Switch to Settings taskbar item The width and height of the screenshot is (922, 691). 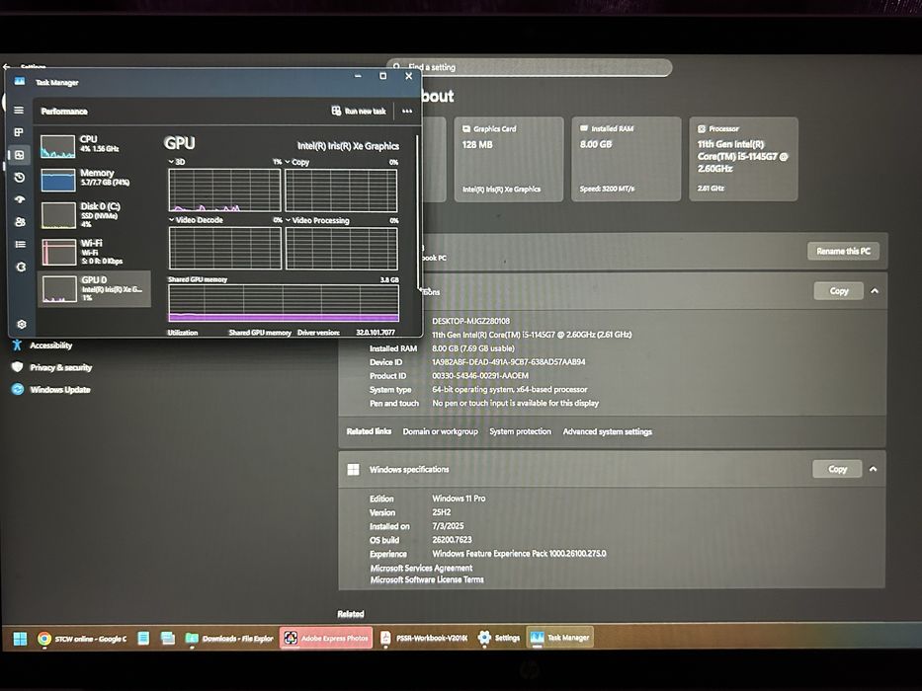click(499, 638)
